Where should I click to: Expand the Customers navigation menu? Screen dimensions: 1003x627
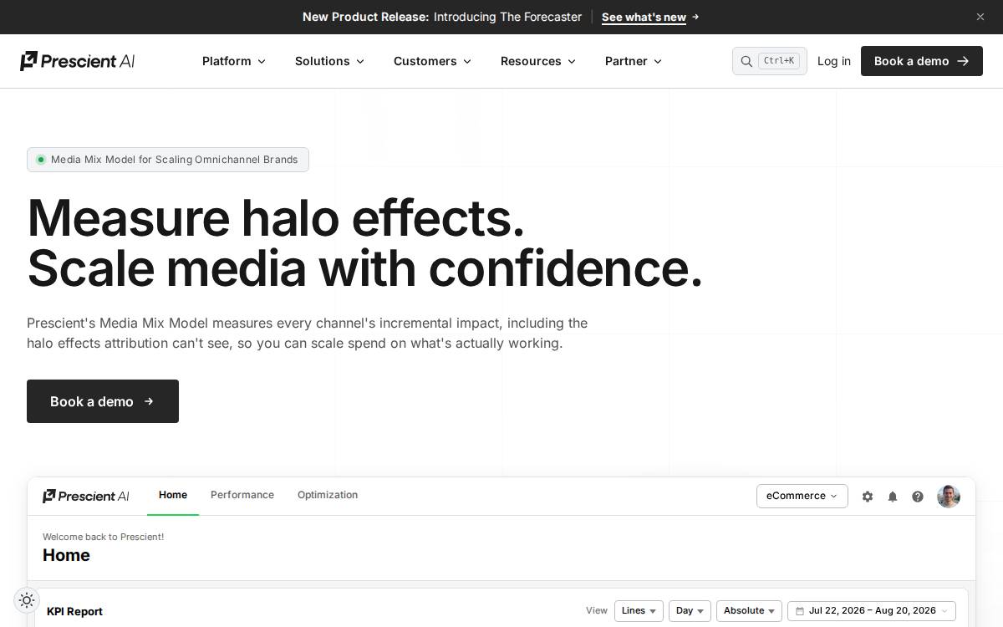[x=432, y=61]
